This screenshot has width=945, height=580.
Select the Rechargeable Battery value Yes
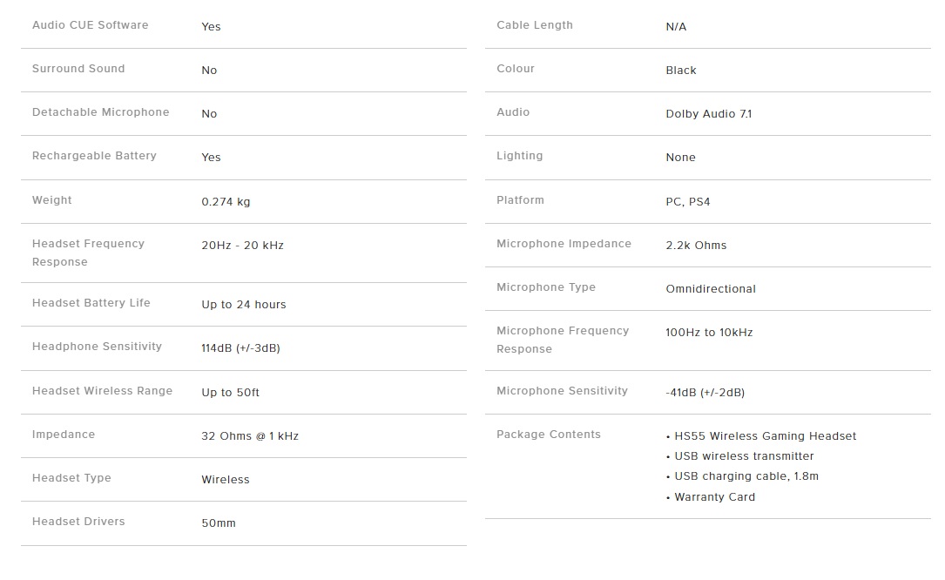pyautogui.click(x=211, y=158)
